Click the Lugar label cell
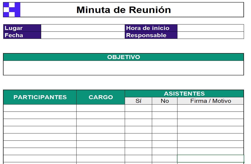This screenshot has width=251, height=164. (x=22, y=28)
